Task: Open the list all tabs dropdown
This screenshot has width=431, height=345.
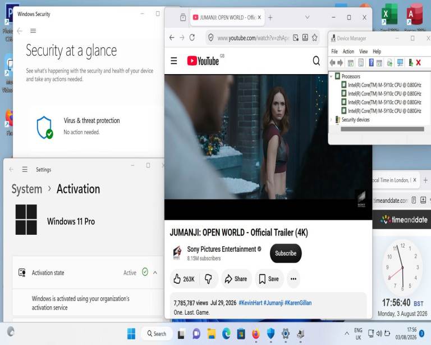Action: pos(308,17)
